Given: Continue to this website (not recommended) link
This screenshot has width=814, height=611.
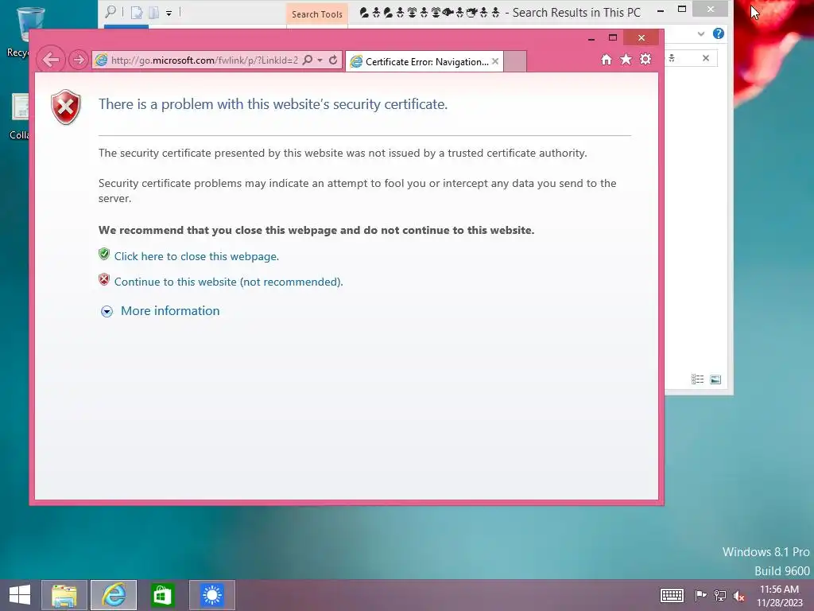Looking at the screenshot, I should 228,282.
